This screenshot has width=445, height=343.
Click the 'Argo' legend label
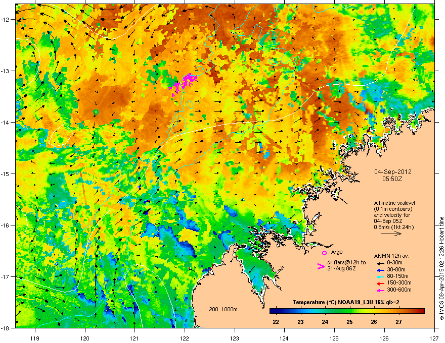click(x=337, y=252)
